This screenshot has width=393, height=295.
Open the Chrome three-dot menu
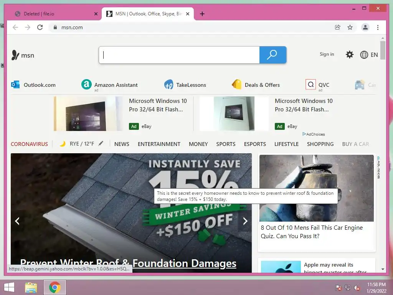[378, 27]
